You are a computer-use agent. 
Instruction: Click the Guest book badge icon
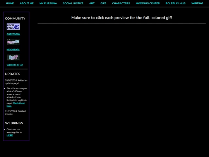tap(13, 27)
